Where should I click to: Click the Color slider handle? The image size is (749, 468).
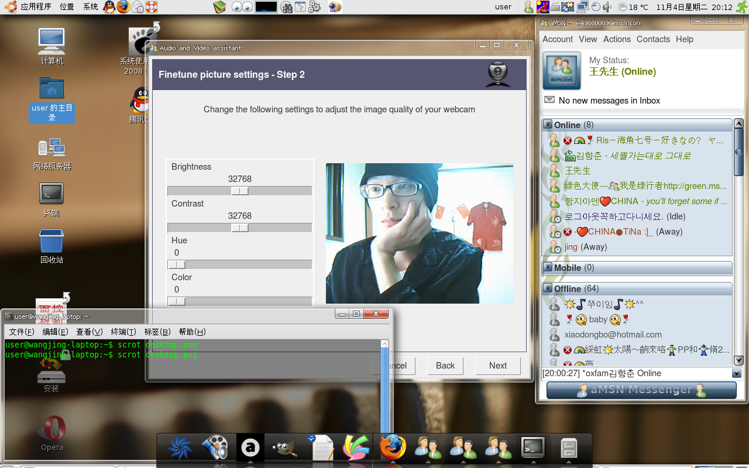coord(177,302)
